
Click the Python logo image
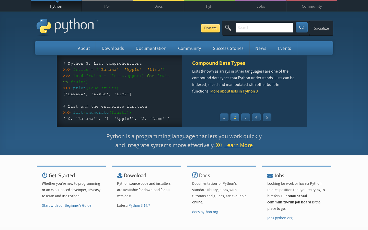(x=67, y=27)
